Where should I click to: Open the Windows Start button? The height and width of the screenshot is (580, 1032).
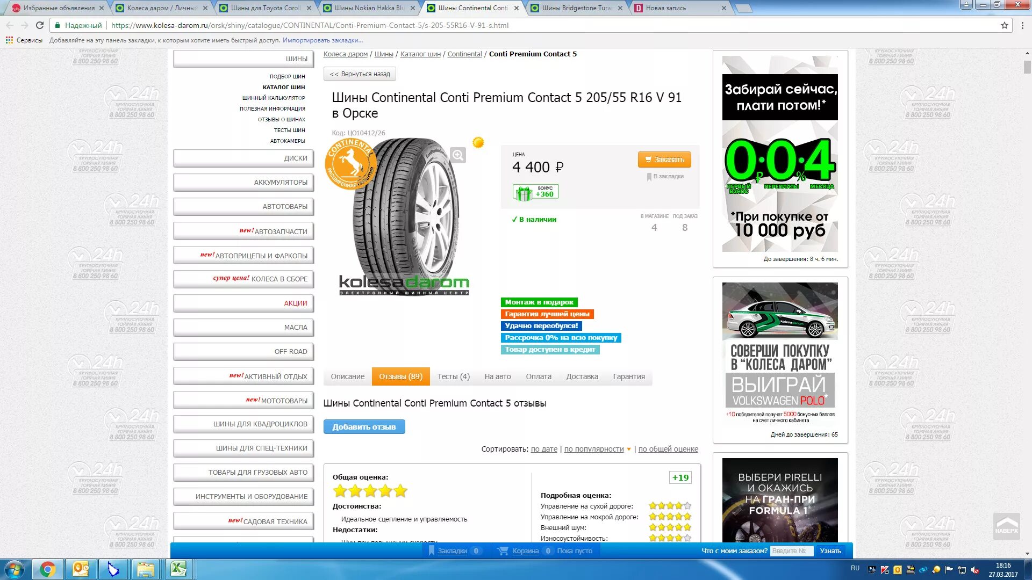[x=14, y=569]
